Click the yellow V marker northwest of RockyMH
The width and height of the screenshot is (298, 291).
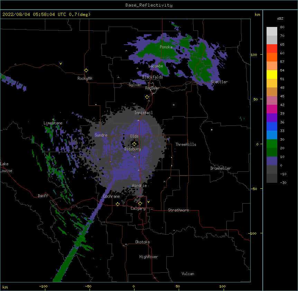60,64
